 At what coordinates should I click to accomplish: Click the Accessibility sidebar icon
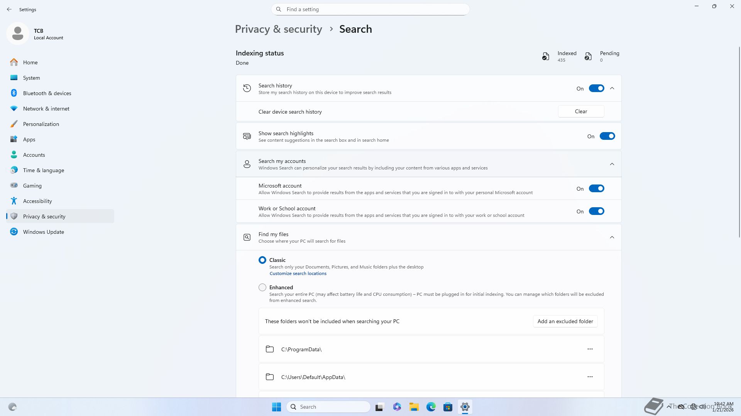(14, 201)
